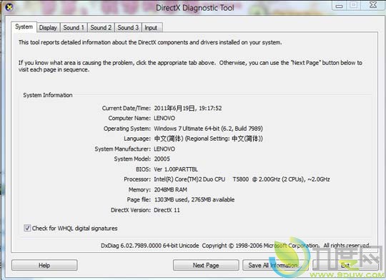Screen dimensions: 386x280
Task: Select the date value 2011年6月19日, 19:17:52
Action: 188,109
